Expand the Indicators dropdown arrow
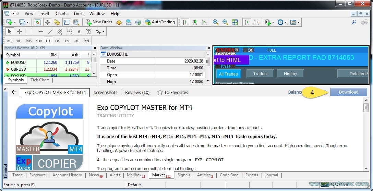 tap(273, 23)
